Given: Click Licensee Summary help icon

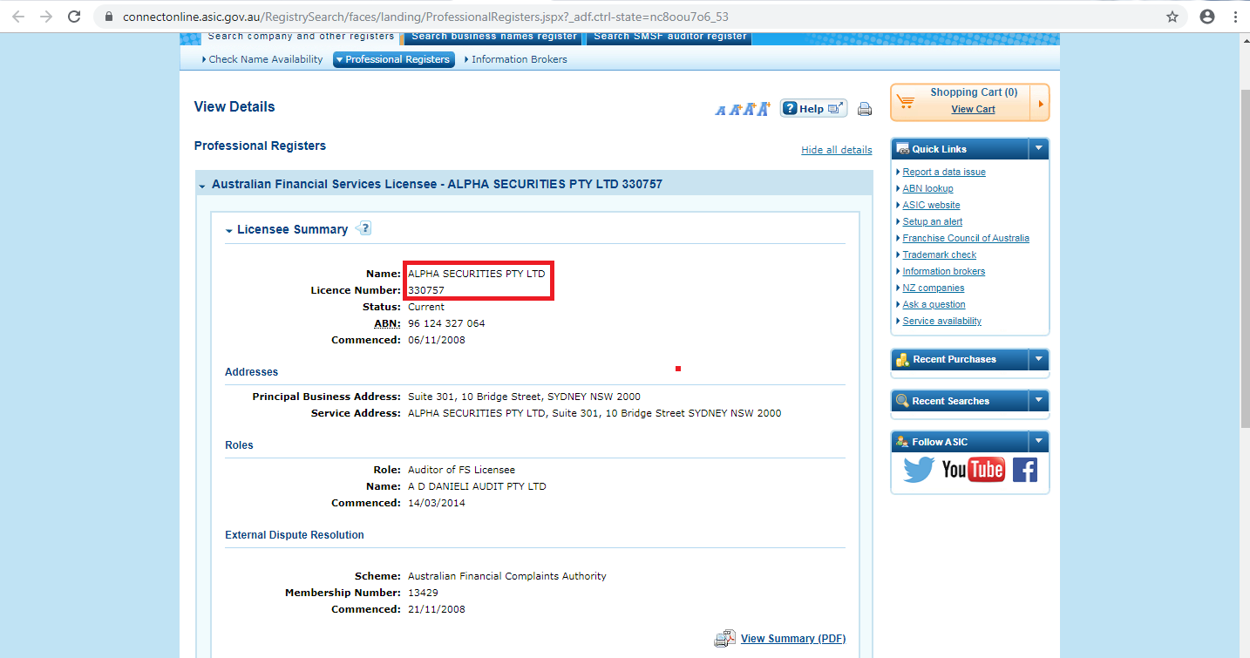Looking at the screenshot, I should [x=363, y=228].
